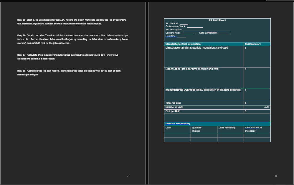Click the "calculations on the job cost record." line

(36, 59)
